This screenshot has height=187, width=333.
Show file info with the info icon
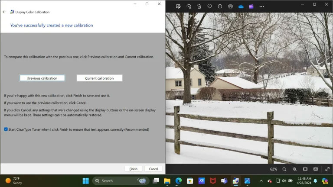220,6
